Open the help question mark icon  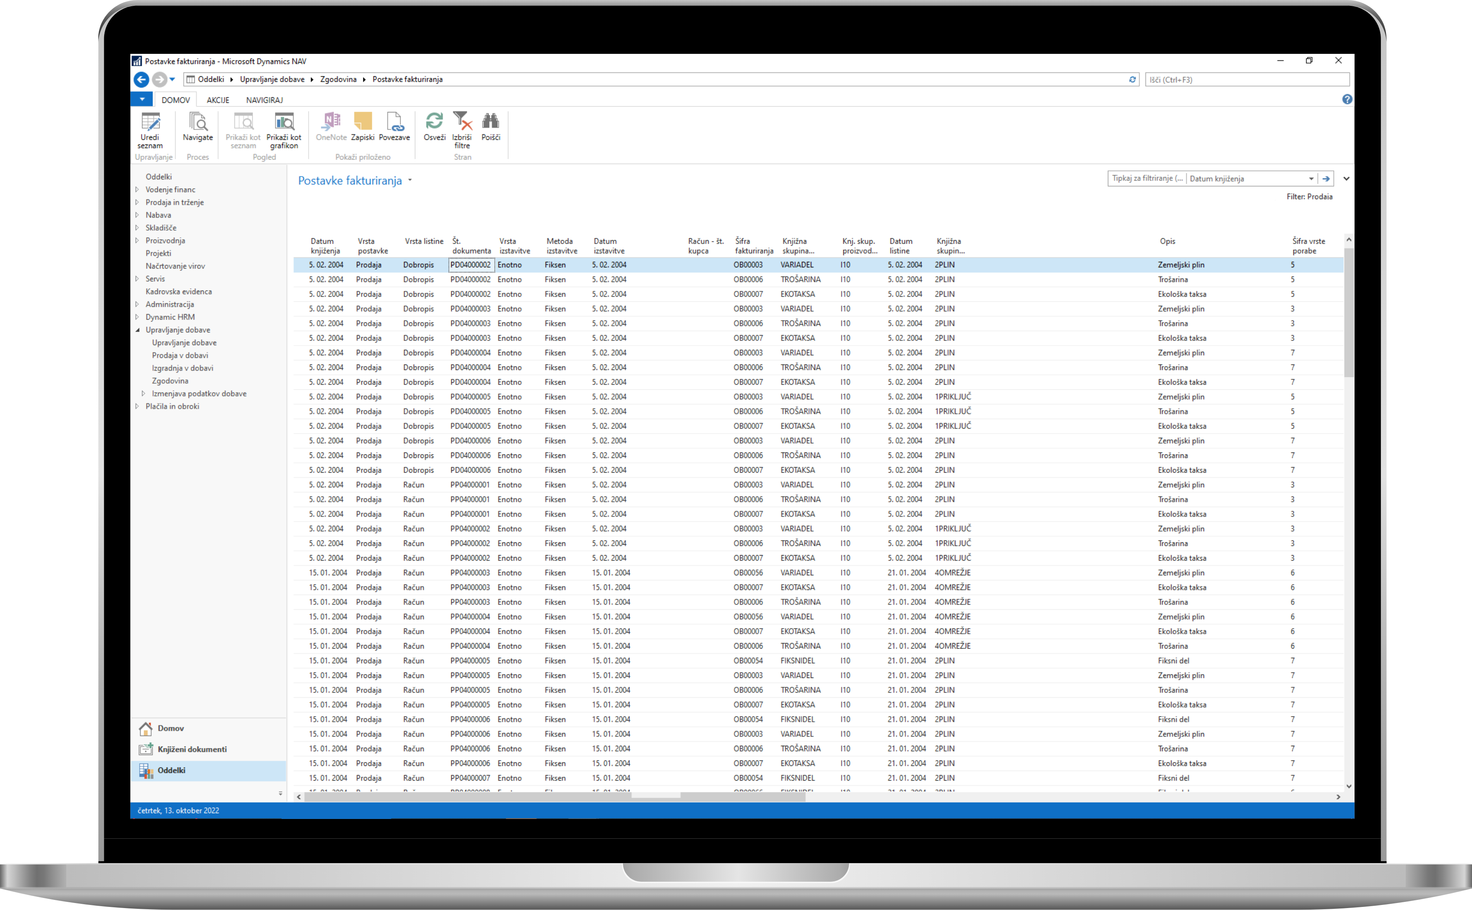point(1347,99)
